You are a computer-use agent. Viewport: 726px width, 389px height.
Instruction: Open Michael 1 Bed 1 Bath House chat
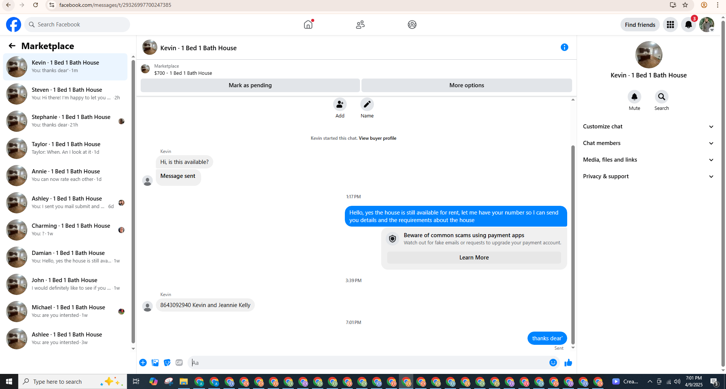65,311
